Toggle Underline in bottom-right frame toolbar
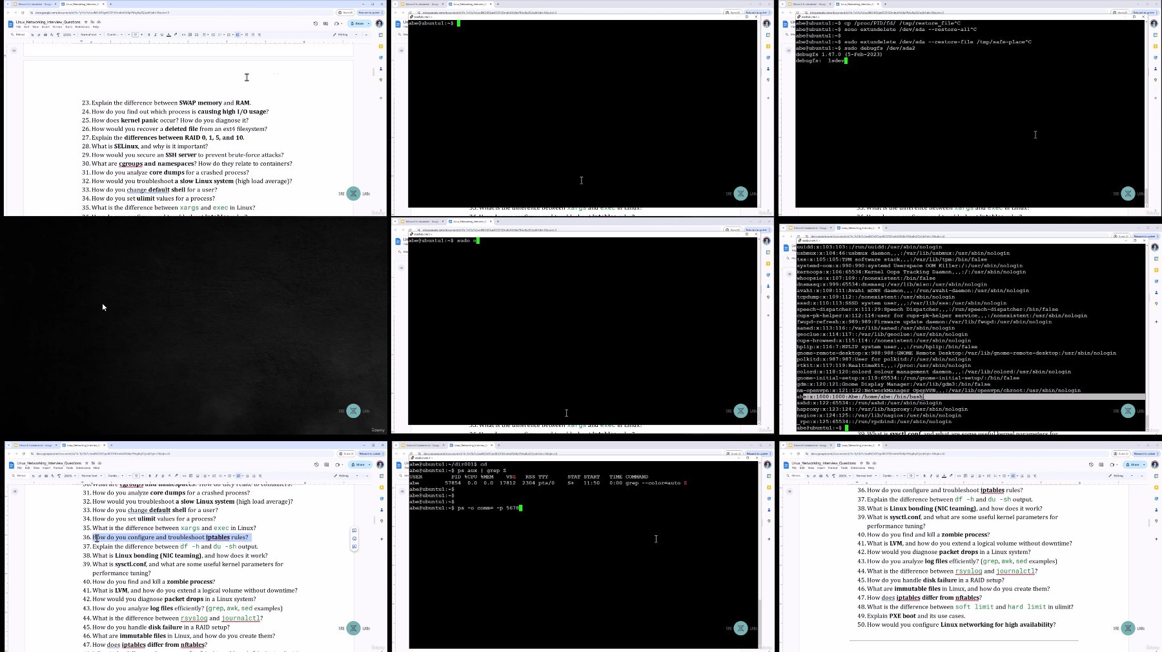 pyautogui.click(x=937, y=476)
